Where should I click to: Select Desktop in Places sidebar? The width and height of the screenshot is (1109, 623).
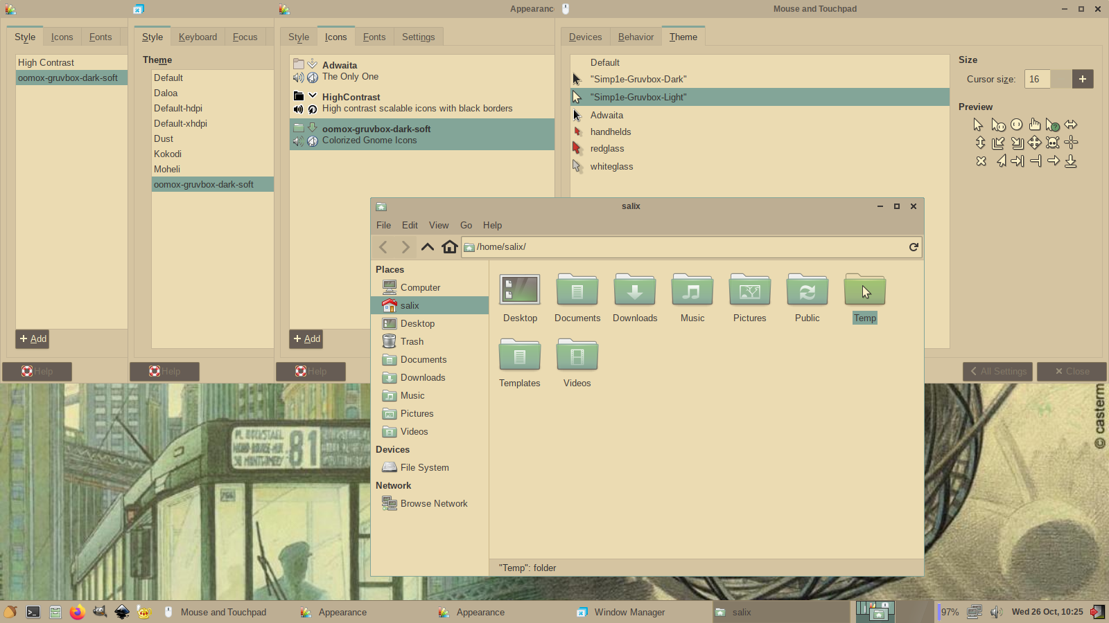(430, 323)
